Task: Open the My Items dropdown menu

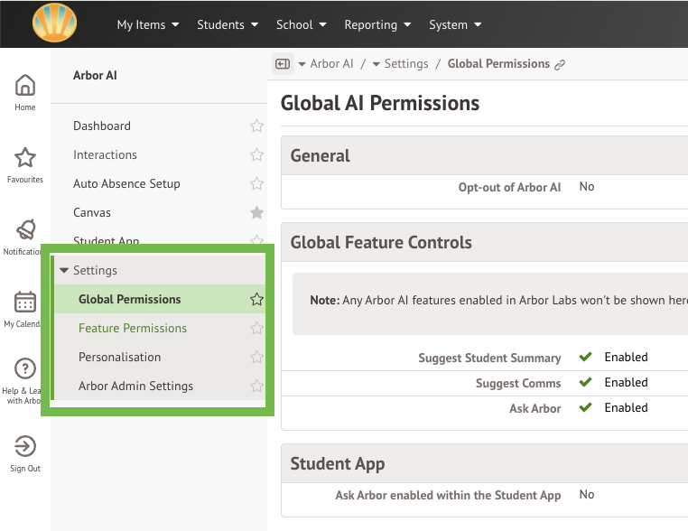Action: click(x=147, y=24)
